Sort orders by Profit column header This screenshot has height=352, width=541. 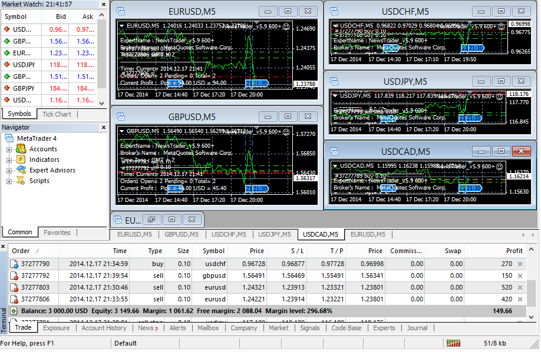click(514, 251)
